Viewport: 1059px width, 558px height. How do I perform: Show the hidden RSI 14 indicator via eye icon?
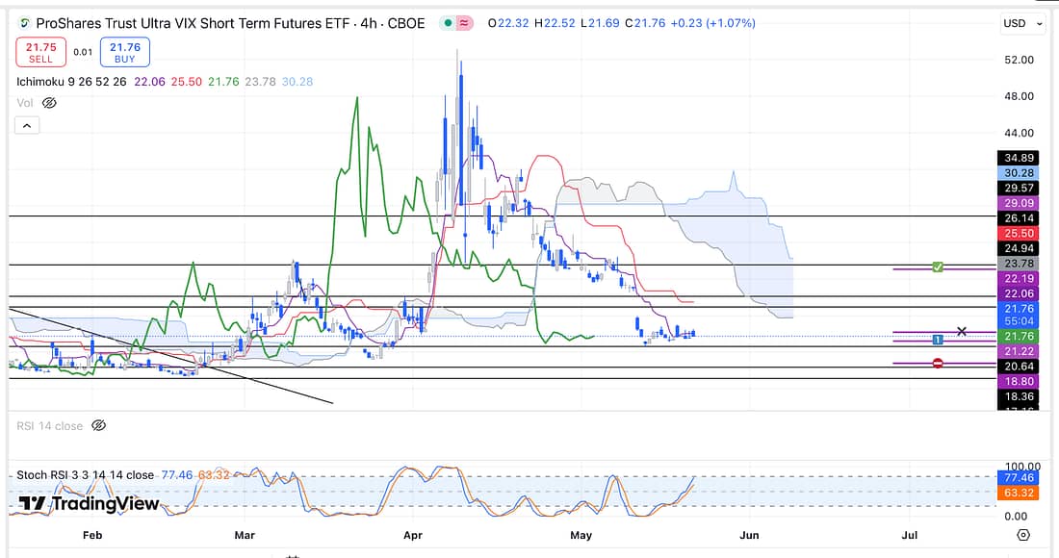pos(98,426)
